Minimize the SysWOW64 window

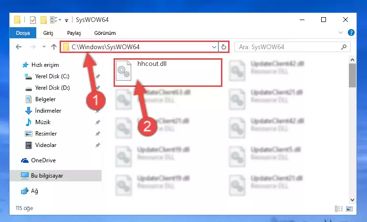tap(302, 20)
